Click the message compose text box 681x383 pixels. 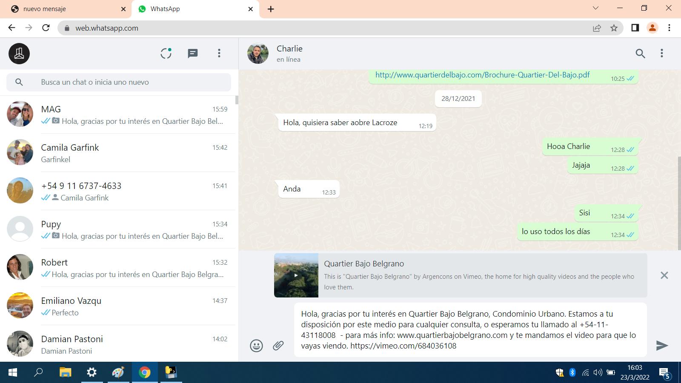tap(470, 330)
